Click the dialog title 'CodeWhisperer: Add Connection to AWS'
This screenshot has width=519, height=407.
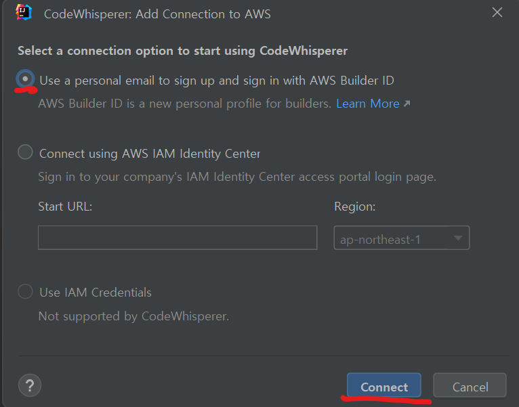click(x=157, y=14)
